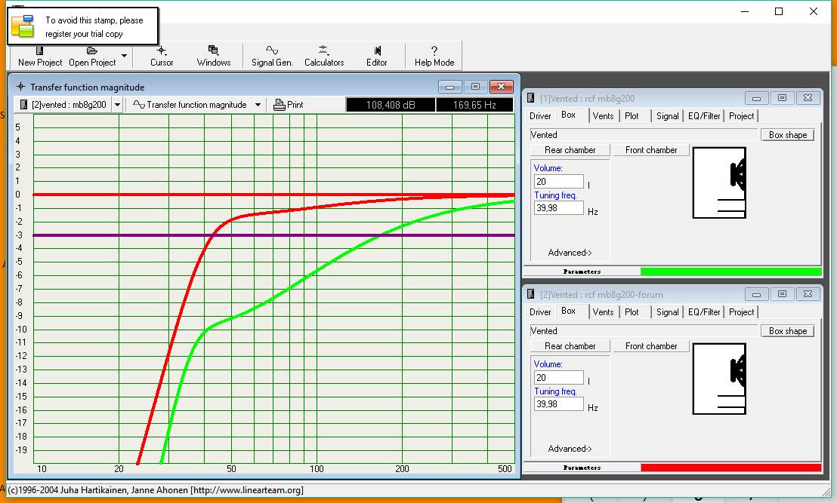
Task: Click Advanced-> in the rcf mb8g200 panel
Action: point(570,253)
